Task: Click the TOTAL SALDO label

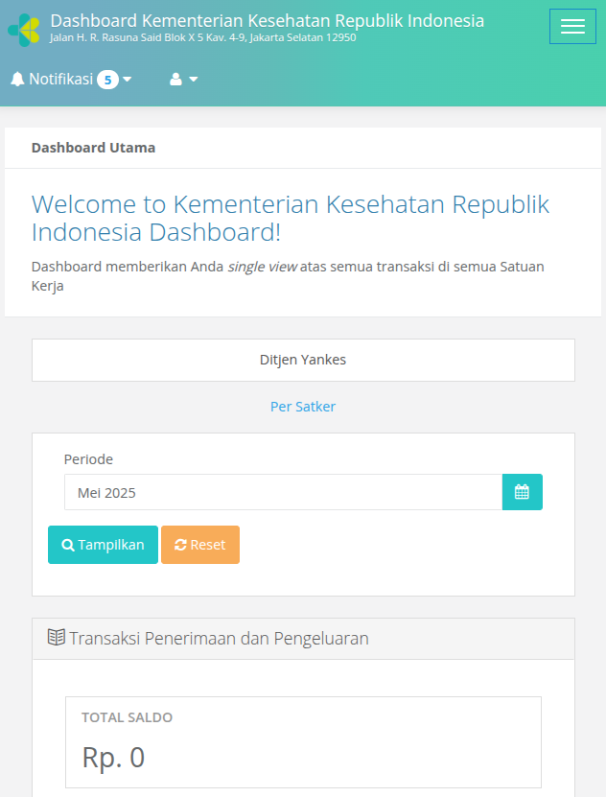Action: 127,717
